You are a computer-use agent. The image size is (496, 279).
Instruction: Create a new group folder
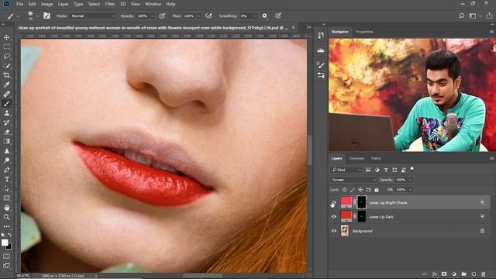[x=463, y=274]
